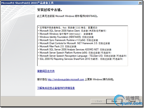Open the 请查阅日志文件 log file link
The width and height of the screenshot is (144, 108).
[x=46, y=71]
